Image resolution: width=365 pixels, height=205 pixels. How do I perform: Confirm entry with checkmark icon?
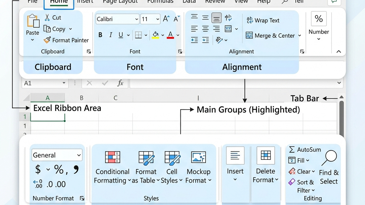[x=105, y=83]
